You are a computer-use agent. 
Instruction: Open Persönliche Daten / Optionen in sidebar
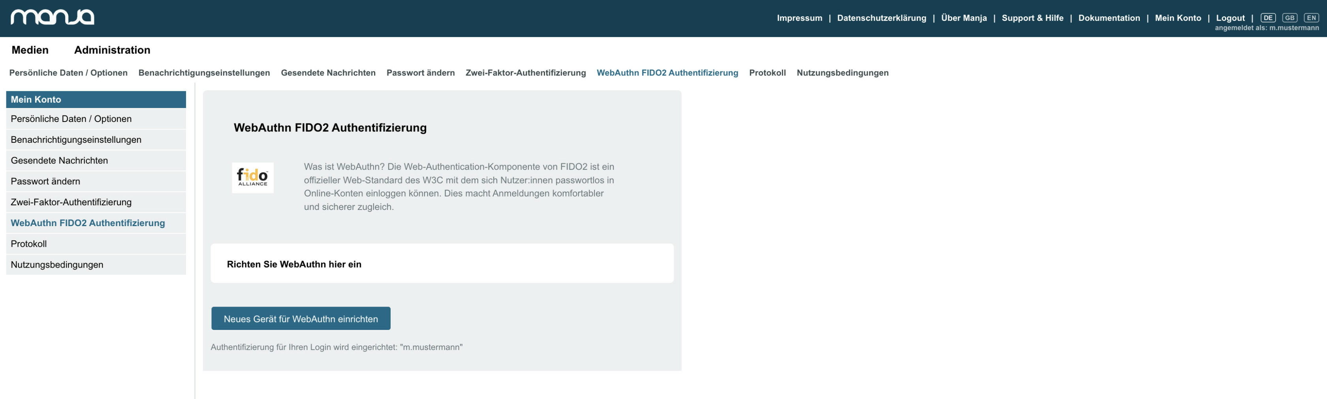[x=96, y=119]
